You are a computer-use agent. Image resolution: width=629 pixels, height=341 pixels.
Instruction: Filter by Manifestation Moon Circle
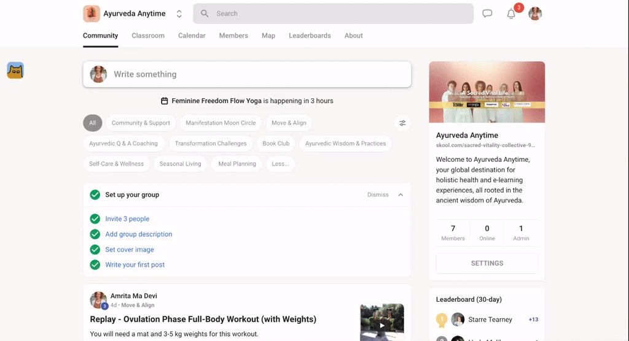coord(221,123)
